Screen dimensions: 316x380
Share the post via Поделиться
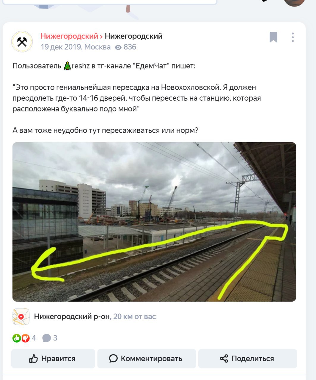[248, 359]
